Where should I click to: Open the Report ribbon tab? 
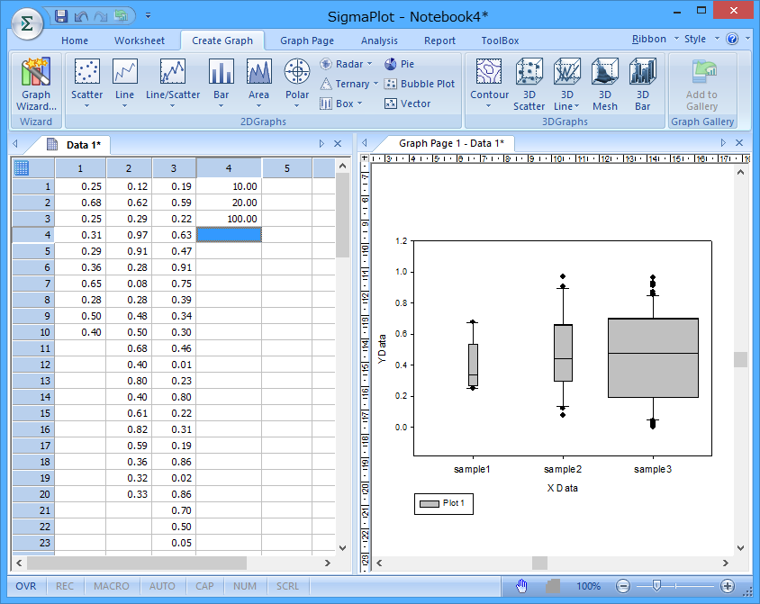click(439, 41)
